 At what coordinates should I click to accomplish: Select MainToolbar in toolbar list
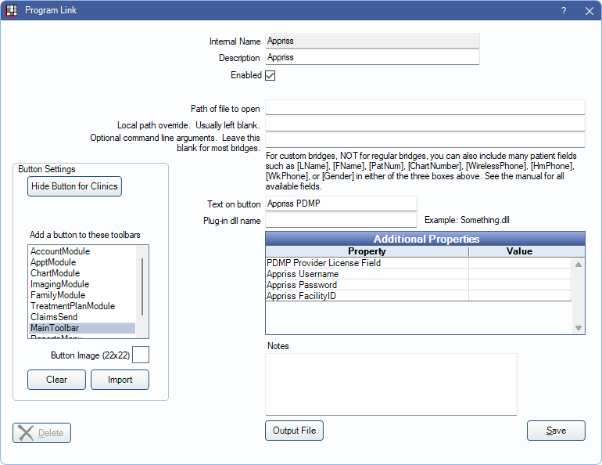(x=82, y=328)
